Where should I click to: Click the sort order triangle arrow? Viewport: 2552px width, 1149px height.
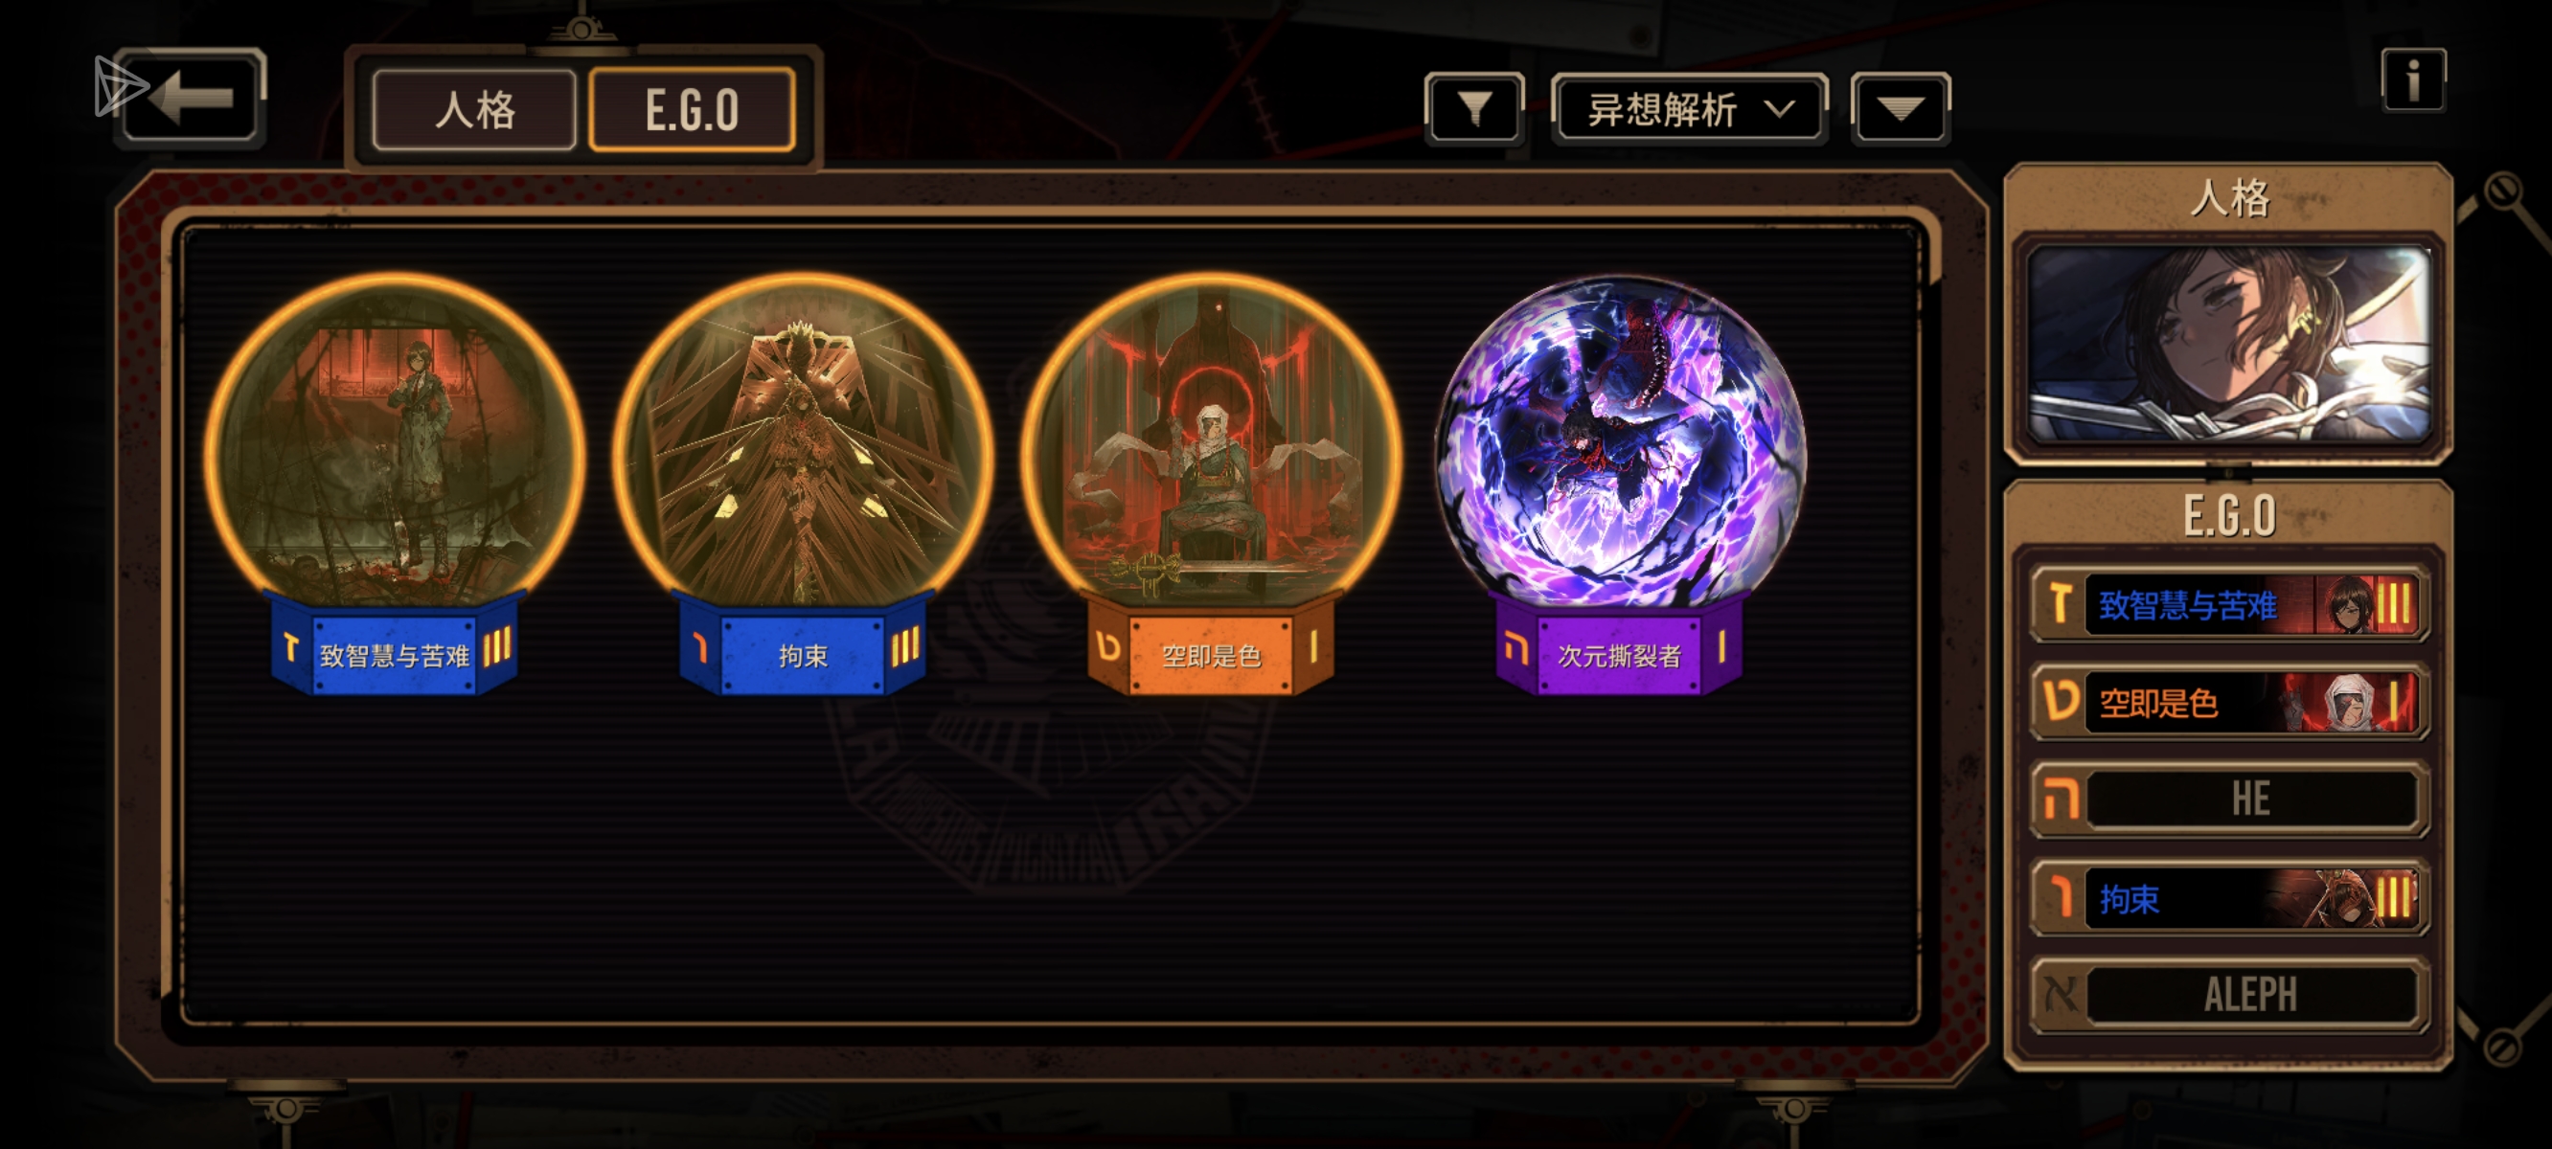click(x=1901, y=109)
